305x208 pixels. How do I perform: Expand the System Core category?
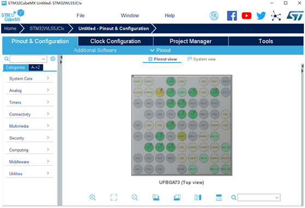coord(30,78)
